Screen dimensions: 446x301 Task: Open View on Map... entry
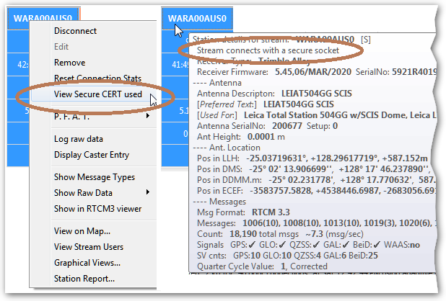[82, 231]
